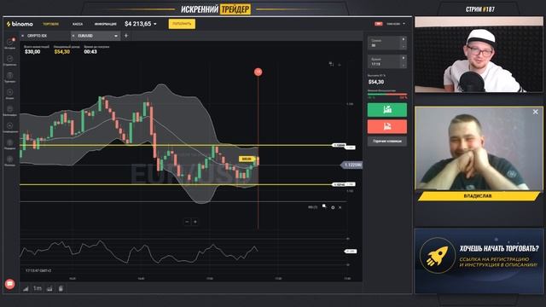
Task: Click the 1.122590 current price tag
Action: (351, 165)
